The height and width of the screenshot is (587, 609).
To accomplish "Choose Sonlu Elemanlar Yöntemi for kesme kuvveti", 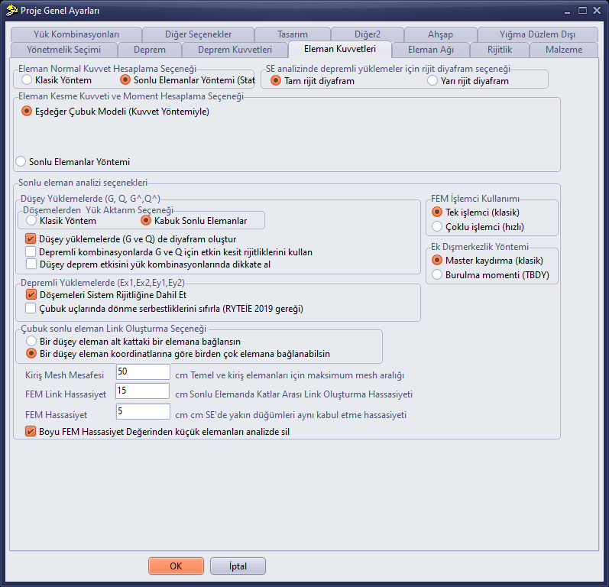I will pyautogui.click(x=73, y=161).
